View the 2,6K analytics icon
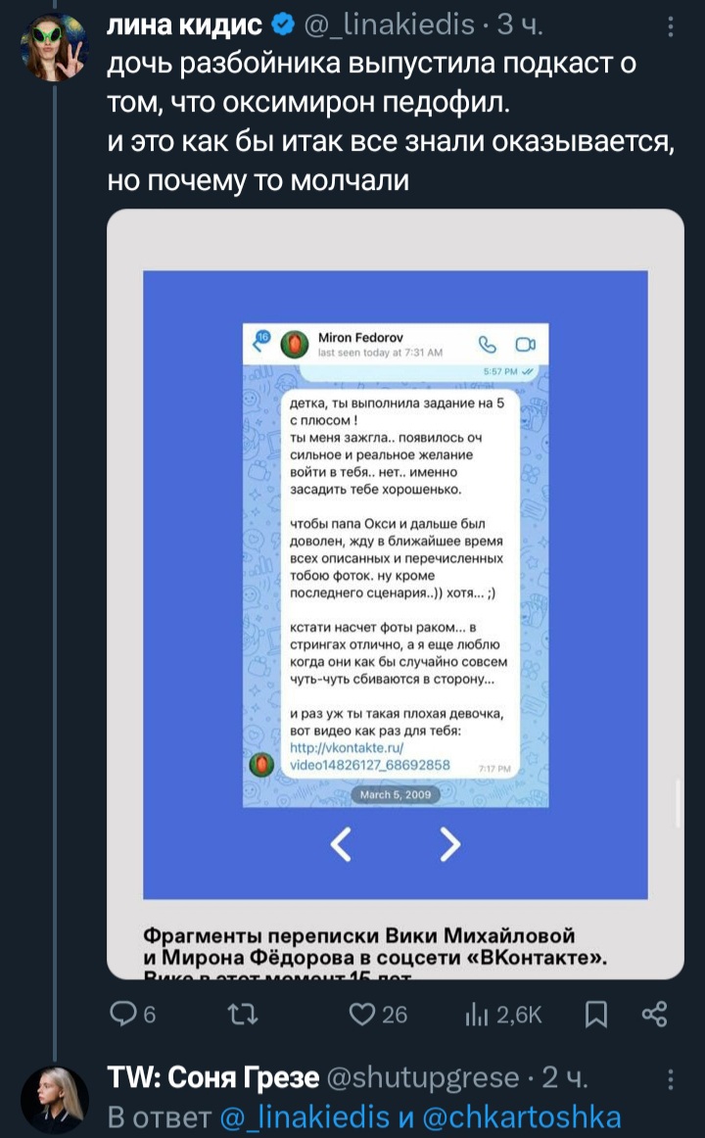The image size is (705, 1138). pos(474,1014)
